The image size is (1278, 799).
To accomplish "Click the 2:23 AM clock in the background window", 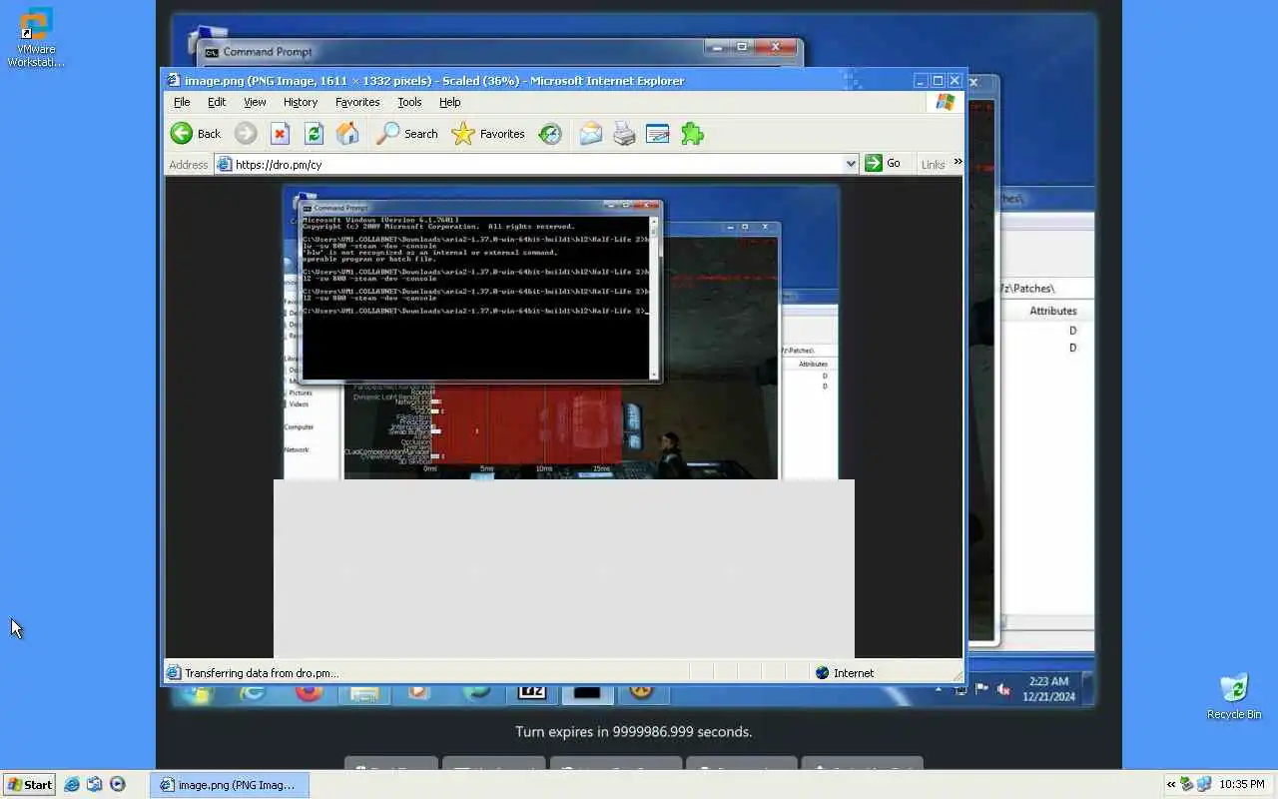I will click(x=1049, y=681).
